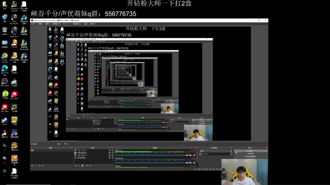
Task: Lock the 视频采集设备 source
Action: click(x=112, y=153)
